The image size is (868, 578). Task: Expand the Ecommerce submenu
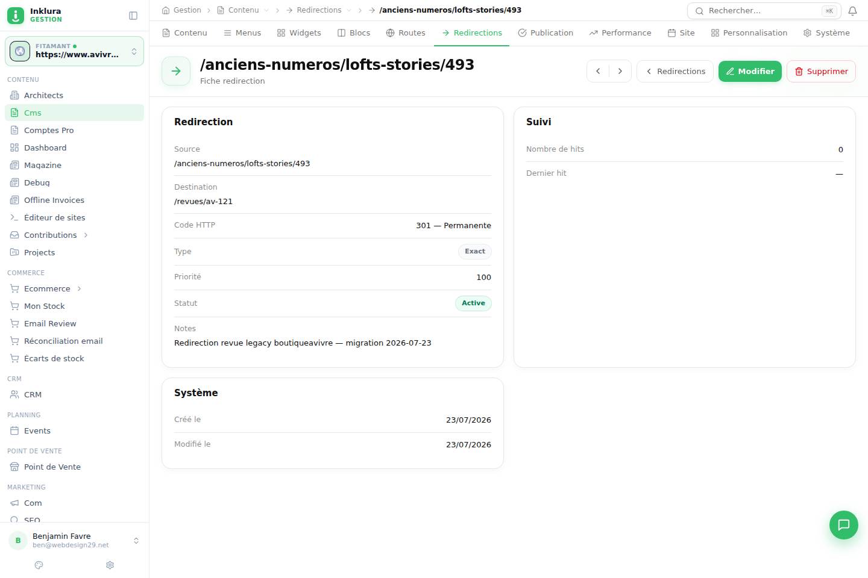click(x=79, y=288)
